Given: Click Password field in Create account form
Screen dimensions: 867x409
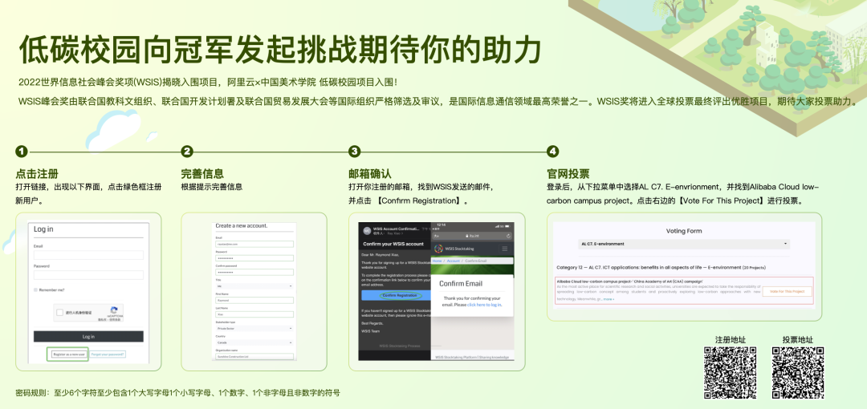Looking at the screenshot, I should point(254,258).
